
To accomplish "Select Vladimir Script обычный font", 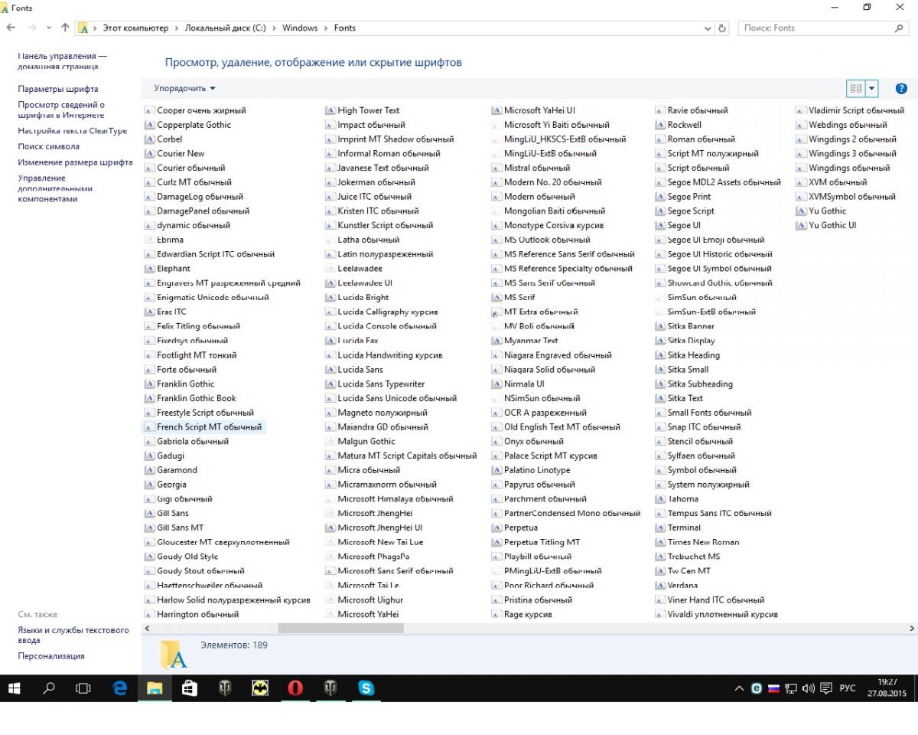I will coord(850,110).
